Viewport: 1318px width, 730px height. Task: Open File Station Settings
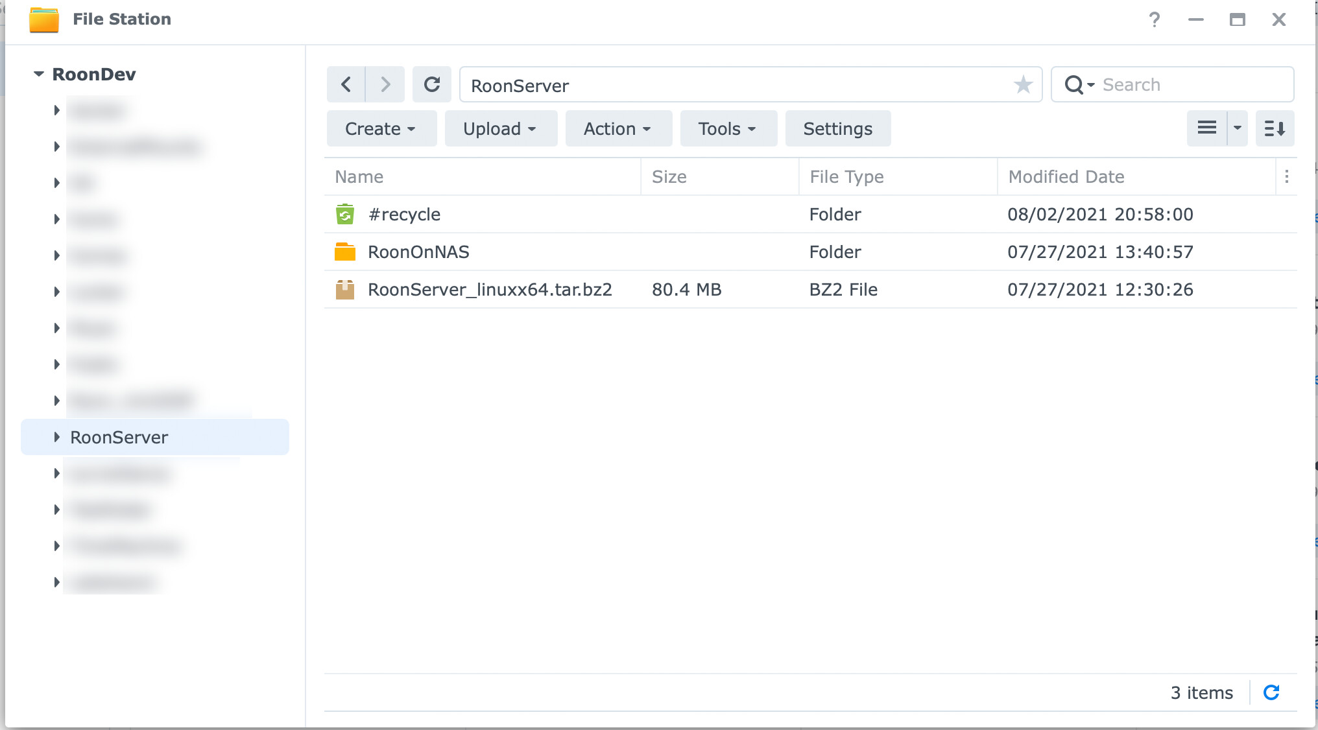(837, 128)
